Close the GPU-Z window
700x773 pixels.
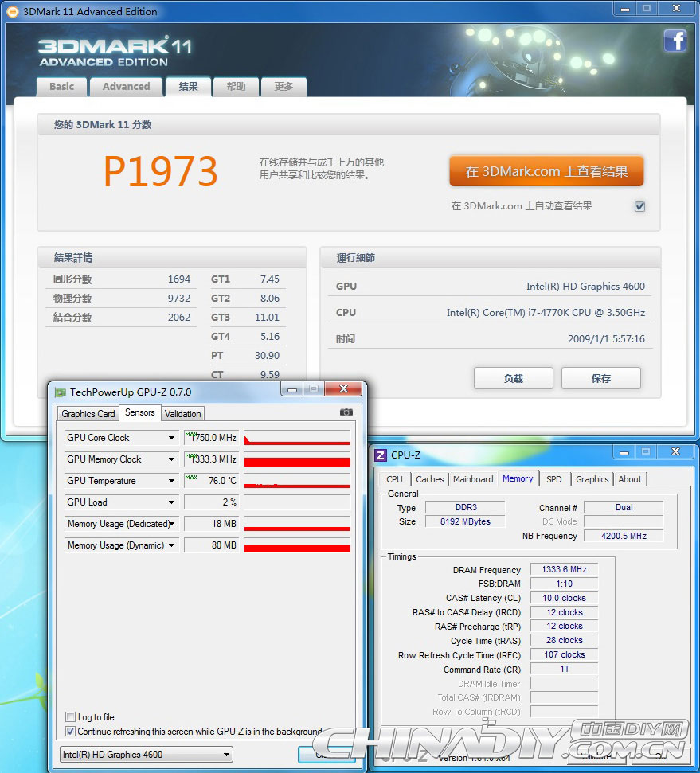pos(344,388)
